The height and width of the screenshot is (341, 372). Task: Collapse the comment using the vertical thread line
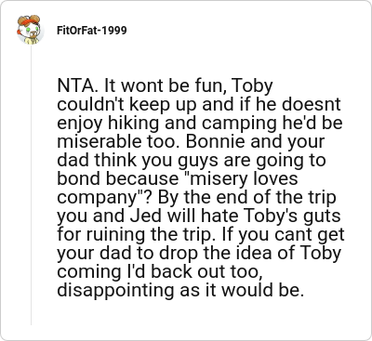pyautogui.click(x=31, y=185)
